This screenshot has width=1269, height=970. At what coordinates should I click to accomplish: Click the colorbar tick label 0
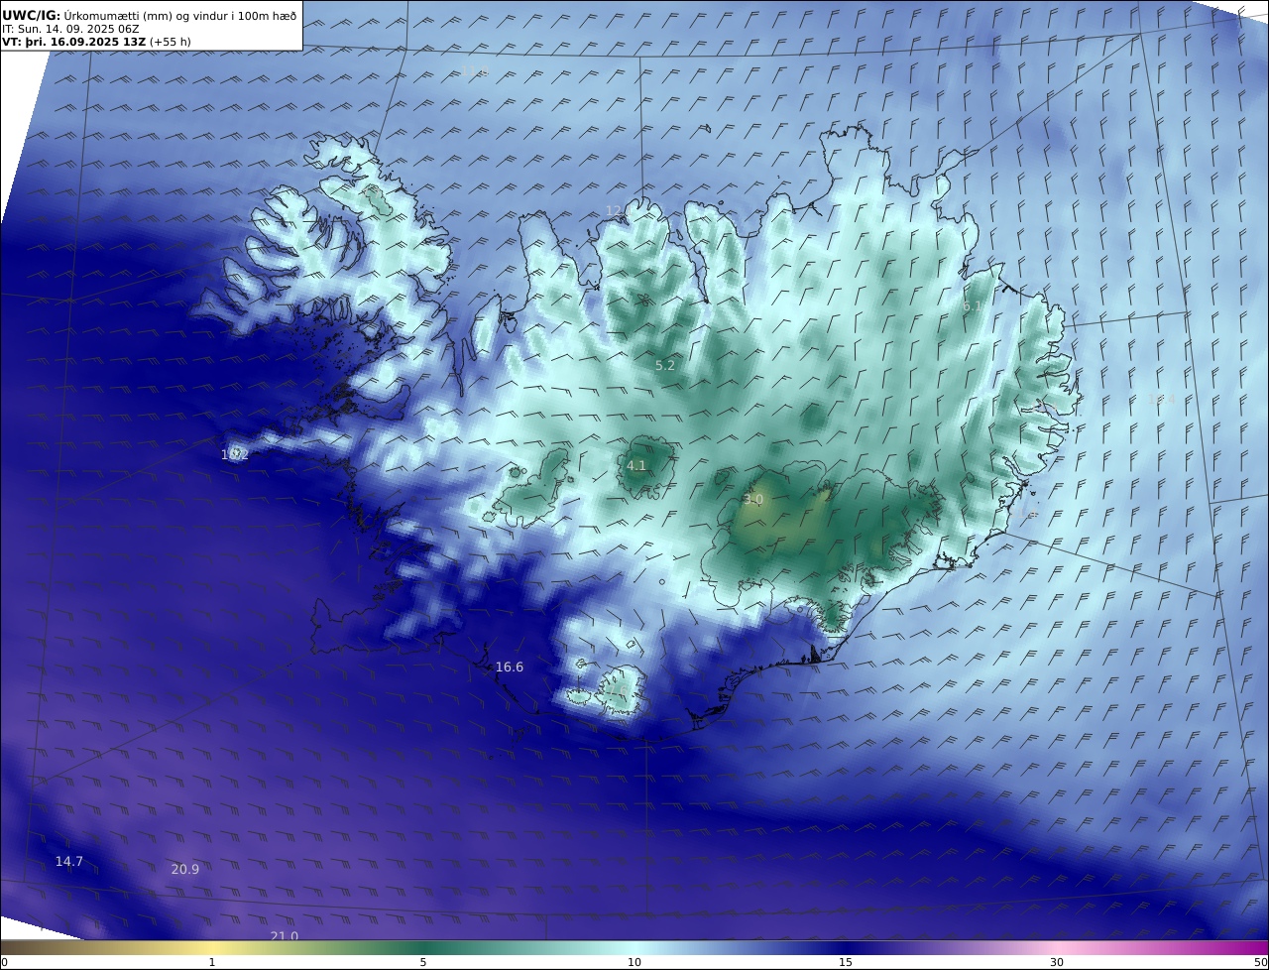pos(4,962)
